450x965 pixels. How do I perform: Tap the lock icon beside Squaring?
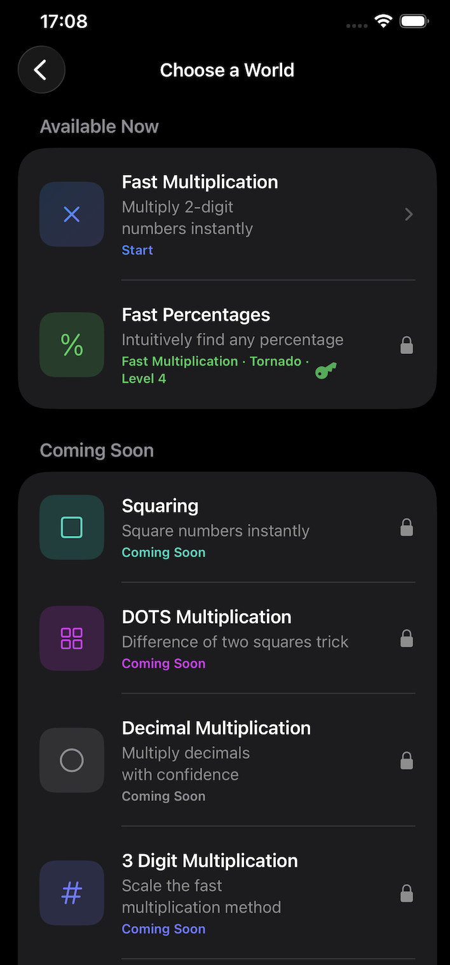407,527
